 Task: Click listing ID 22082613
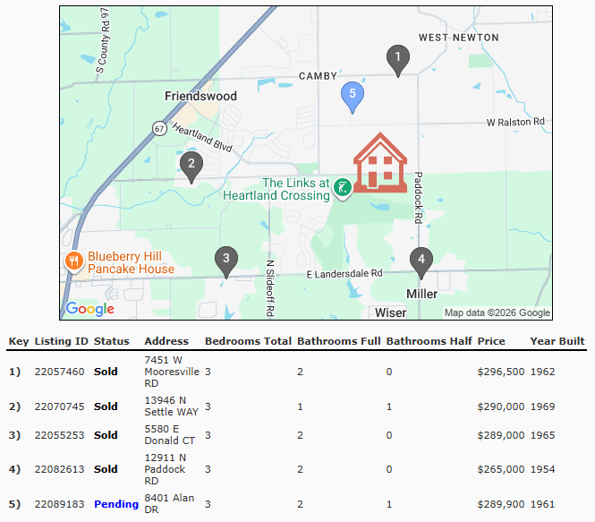[x=60, y=469]
